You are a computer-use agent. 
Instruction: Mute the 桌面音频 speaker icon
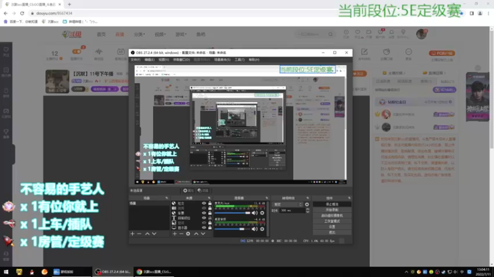pos(254,229)
